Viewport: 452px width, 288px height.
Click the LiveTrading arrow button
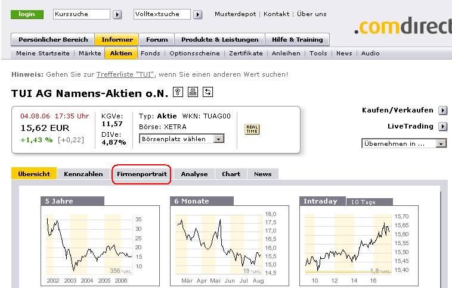point(443,126)
